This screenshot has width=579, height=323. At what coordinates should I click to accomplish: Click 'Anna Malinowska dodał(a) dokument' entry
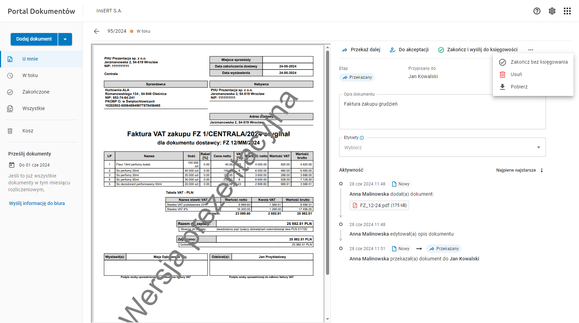[x=392, y=194]
